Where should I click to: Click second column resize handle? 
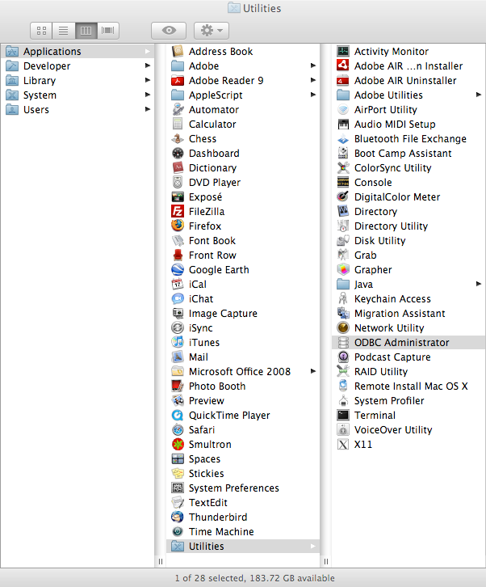pos(326,561)
